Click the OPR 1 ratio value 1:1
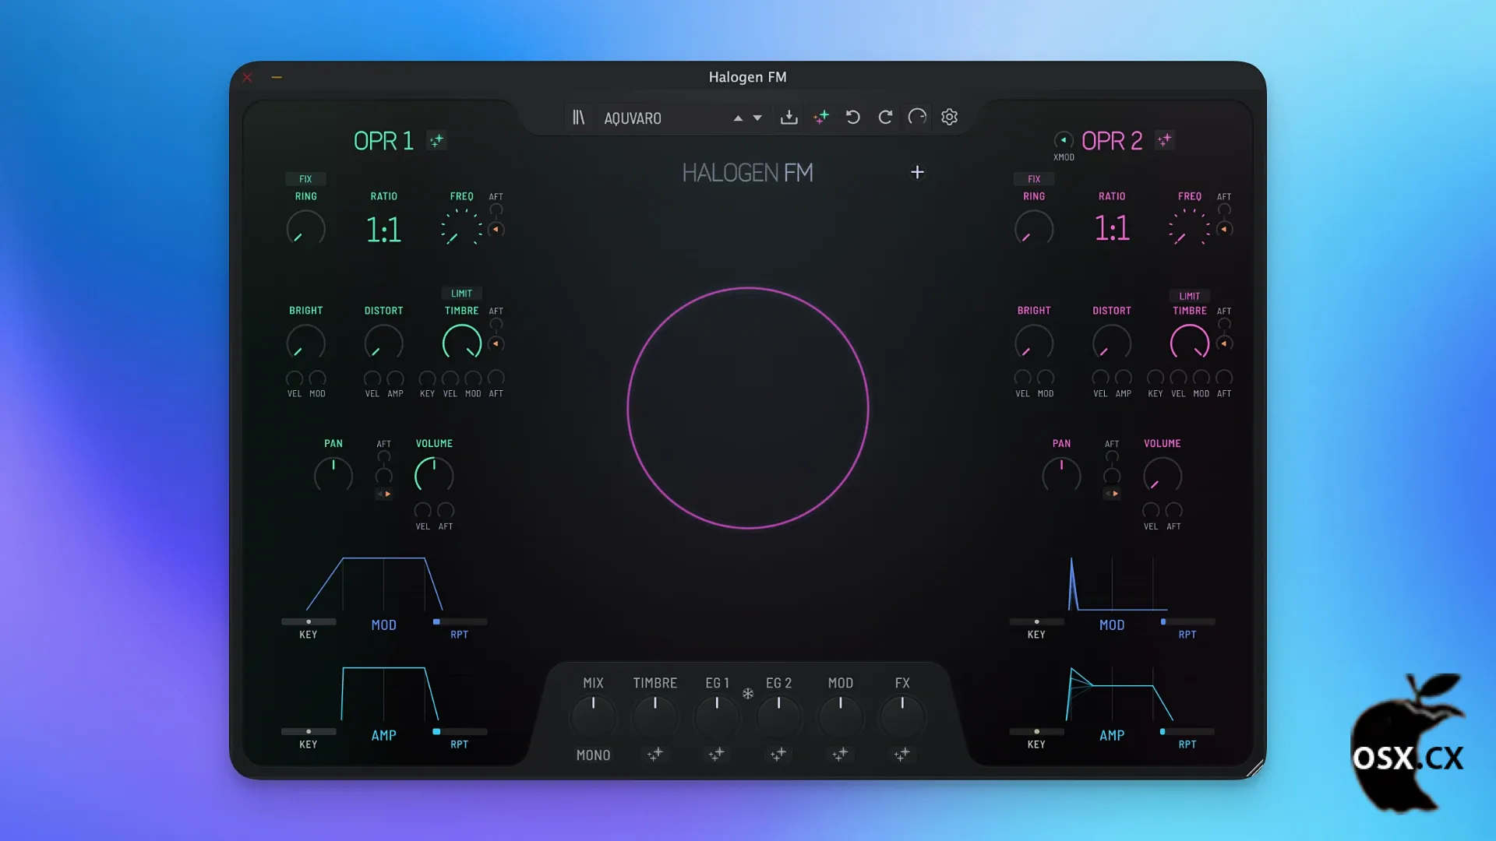 383,230
